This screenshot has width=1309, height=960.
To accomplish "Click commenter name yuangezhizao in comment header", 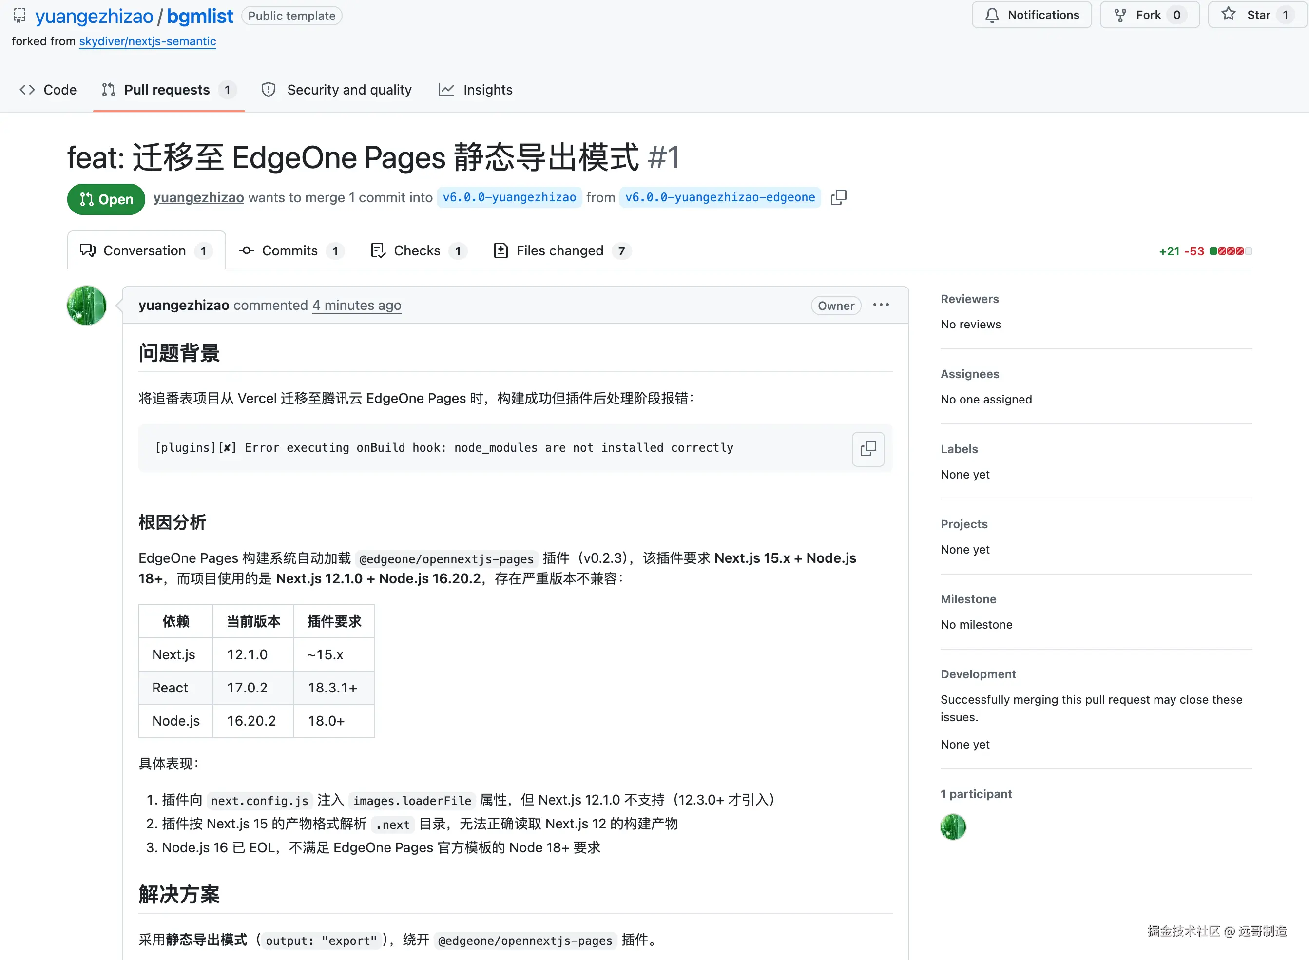I will (x=184, y=305).
